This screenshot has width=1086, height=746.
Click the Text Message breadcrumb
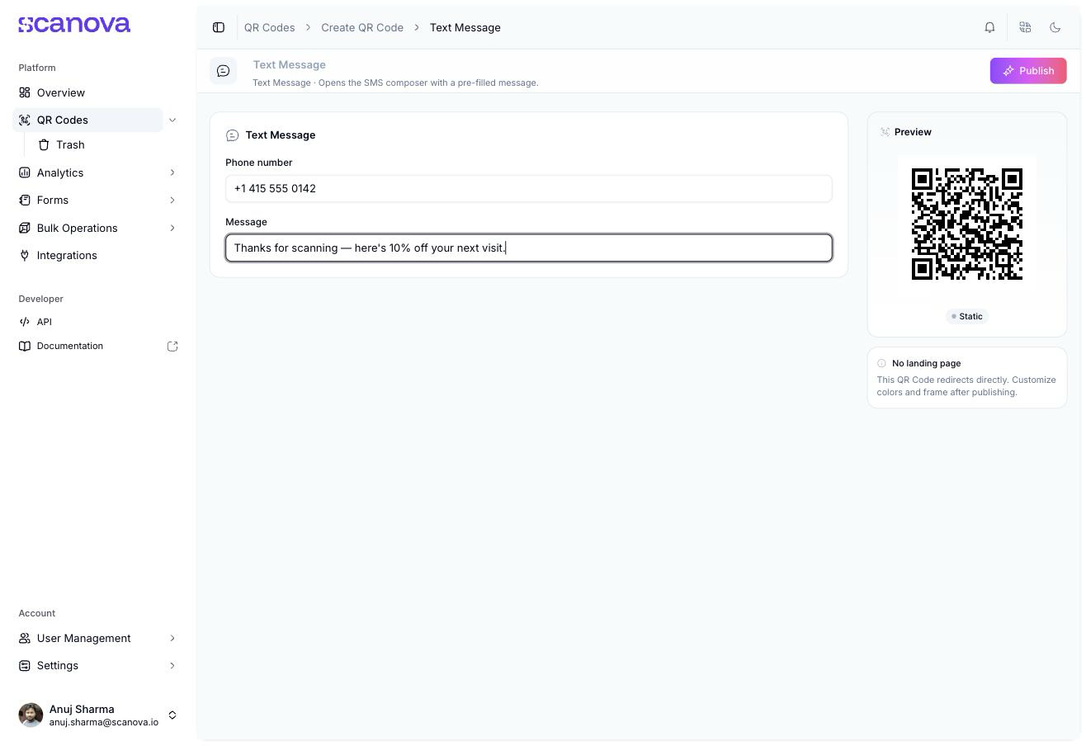click(x=465, y=27)
